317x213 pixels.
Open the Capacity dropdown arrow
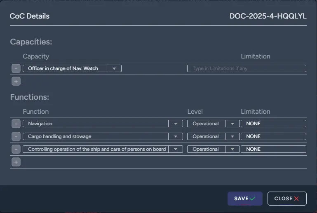[114, 68]
